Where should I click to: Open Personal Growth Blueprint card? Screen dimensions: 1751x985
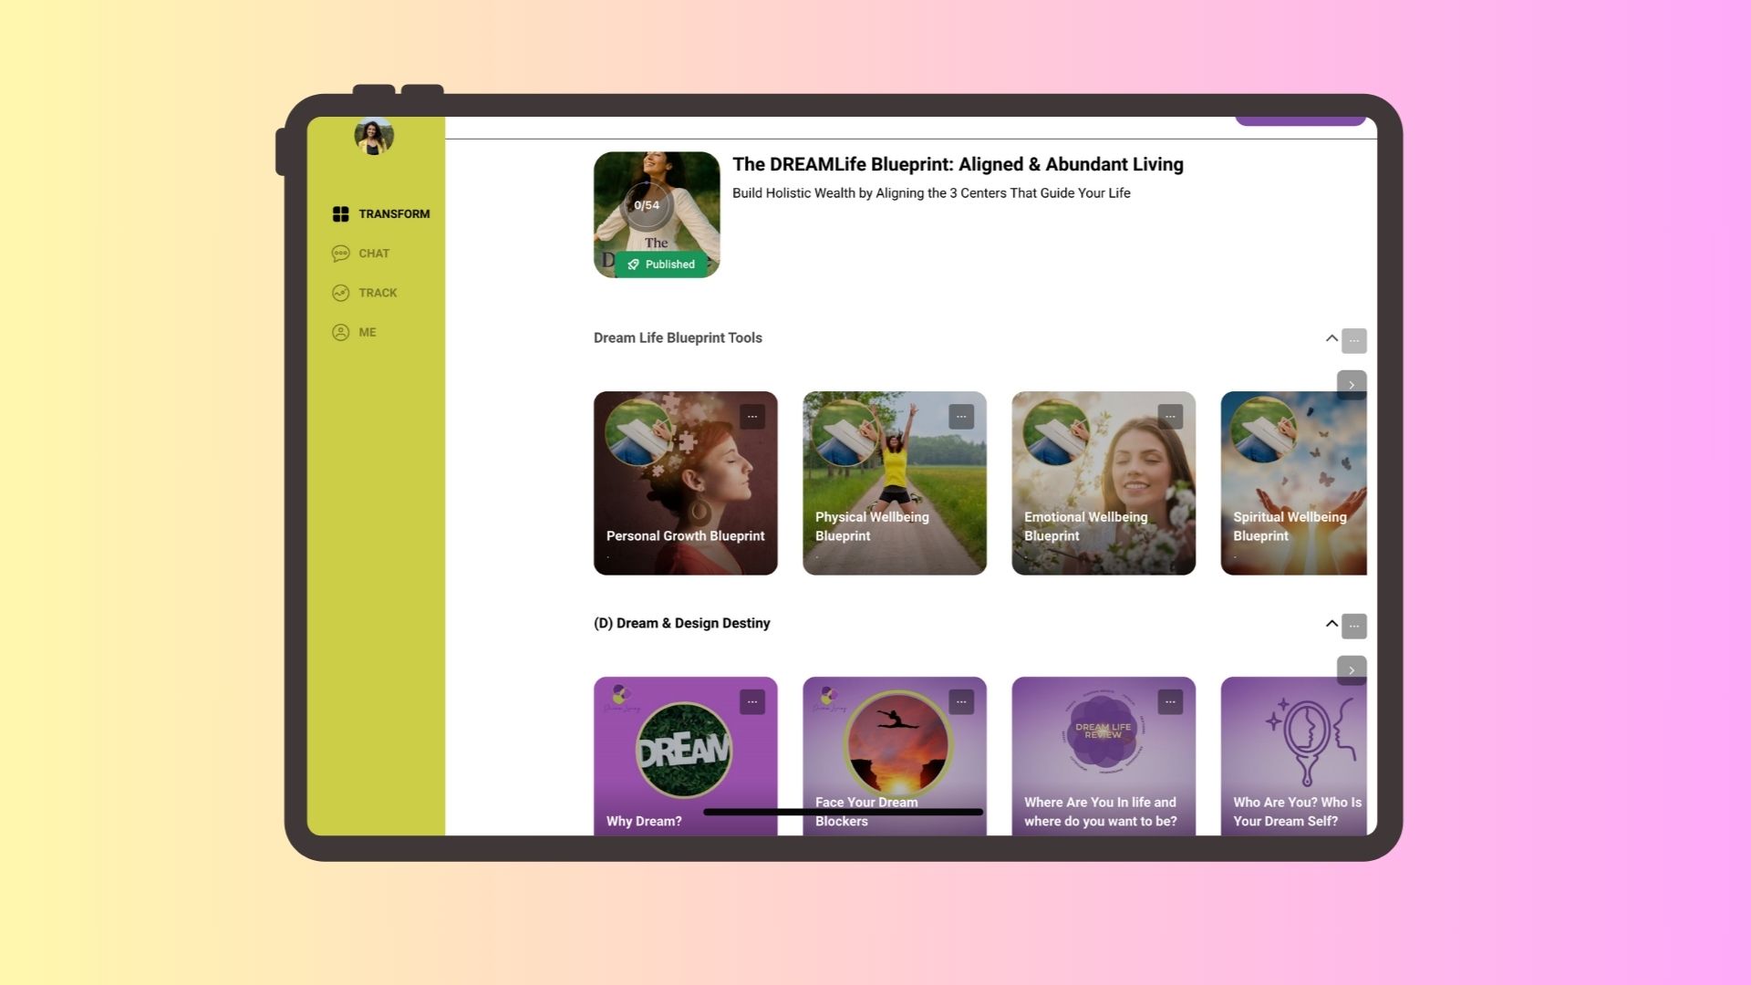[x=686, y=483]
